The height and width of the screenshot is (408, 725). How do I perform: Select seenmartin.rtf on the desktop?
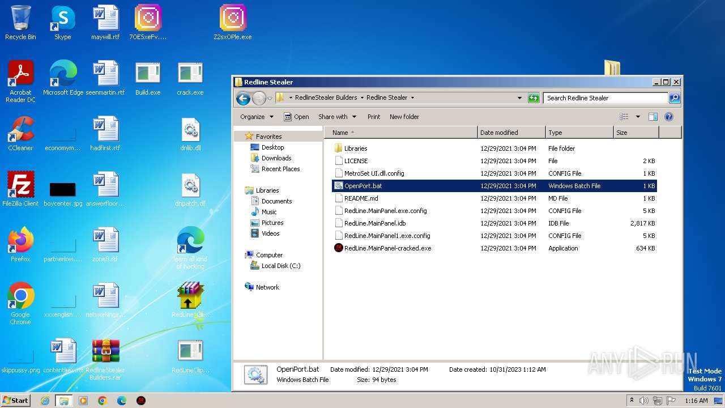(x=105, y=78)
